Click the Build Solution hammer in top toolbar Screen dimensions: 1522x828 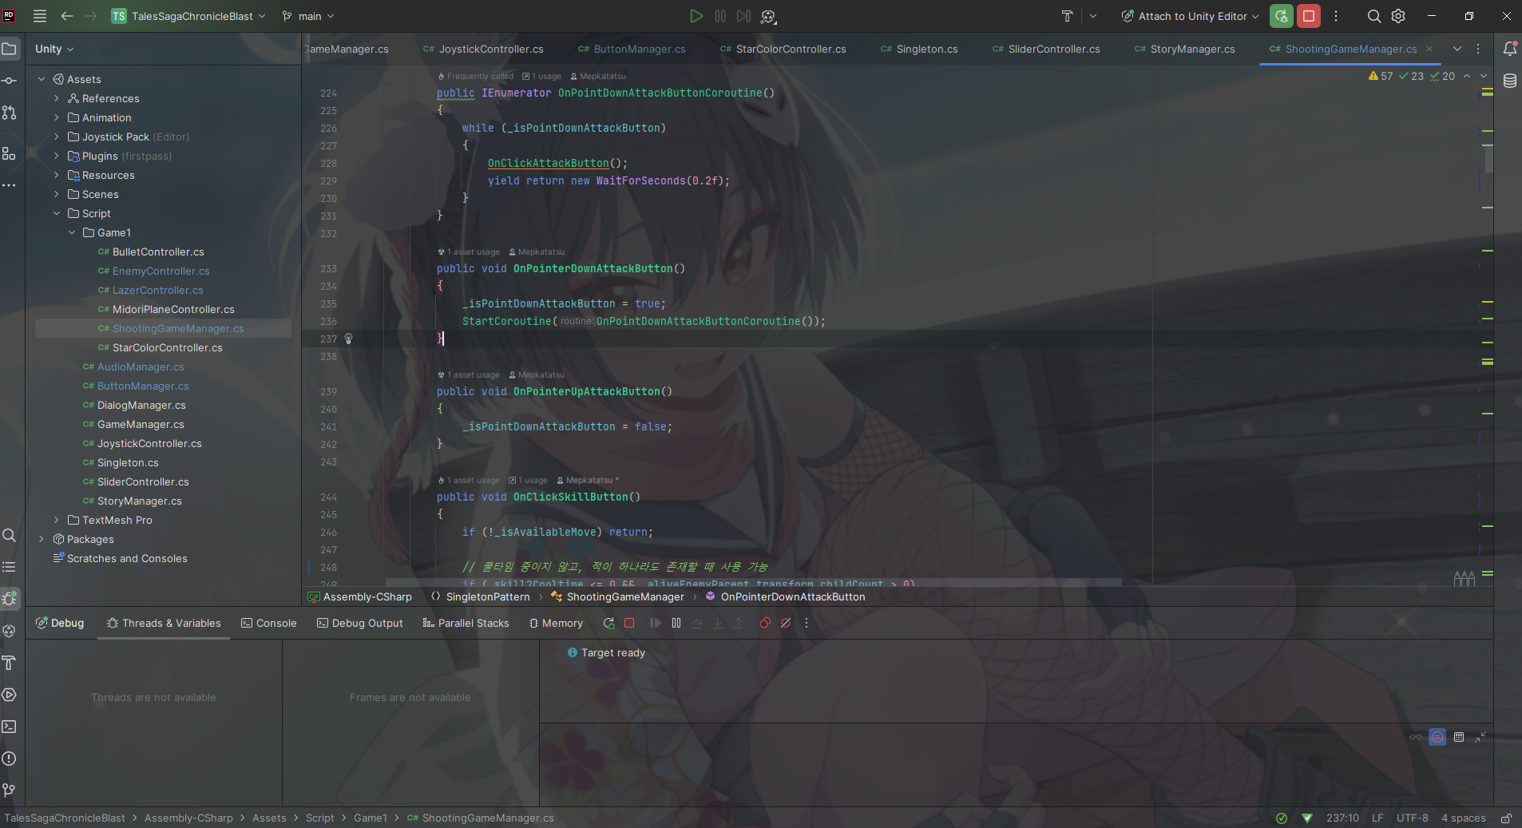[1067, 16]
